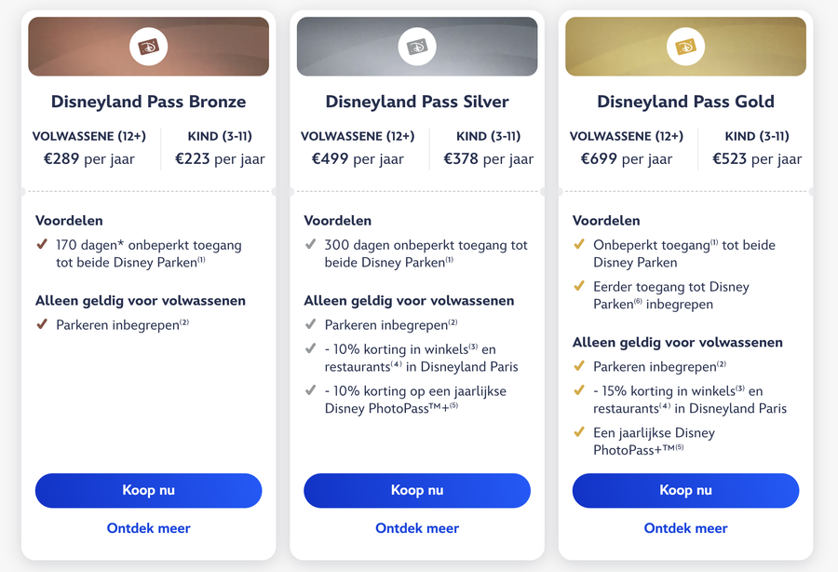Click the Silver pass ticket icon
Screen dimensions: 838x572
click(x=416, y=47)
